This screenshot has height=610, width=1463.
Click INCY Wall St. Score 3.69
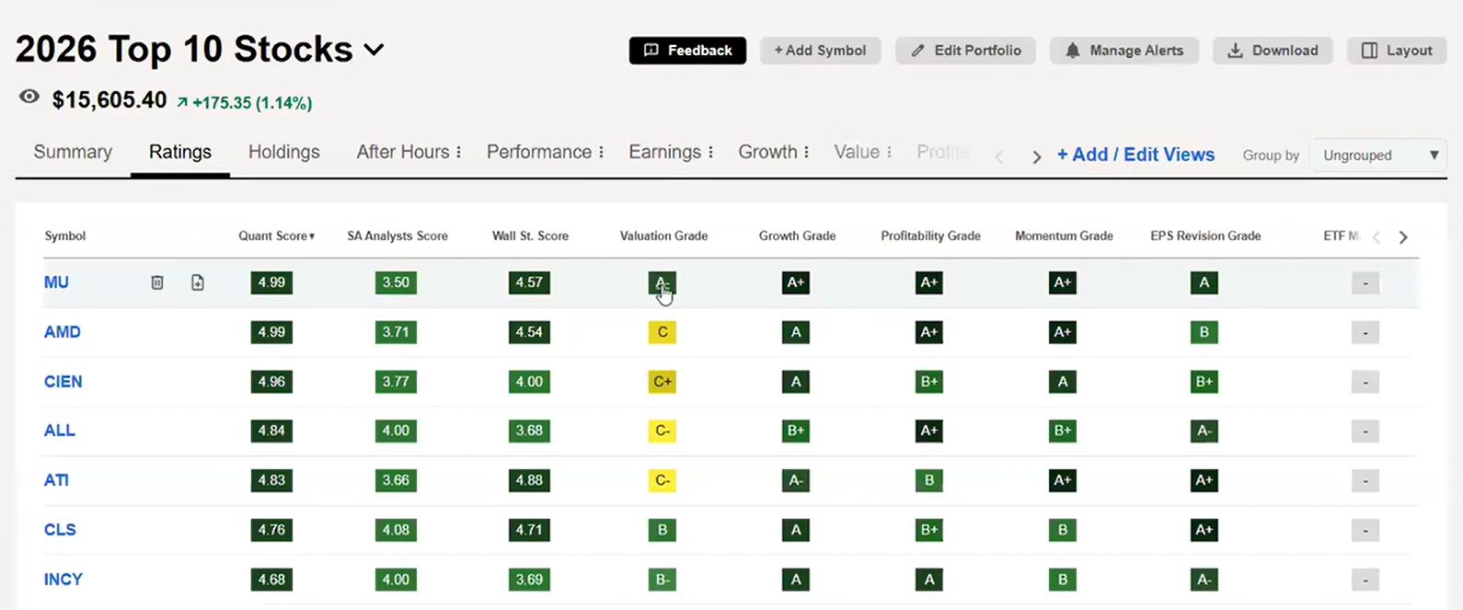click(x=529, y=580)
